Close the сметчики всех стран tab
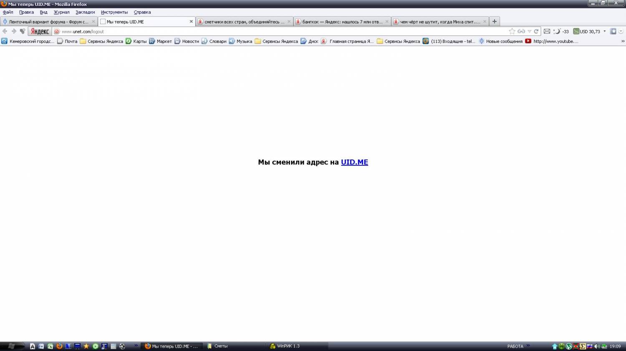Screen dimensions: 626x351 click(289, 22)
